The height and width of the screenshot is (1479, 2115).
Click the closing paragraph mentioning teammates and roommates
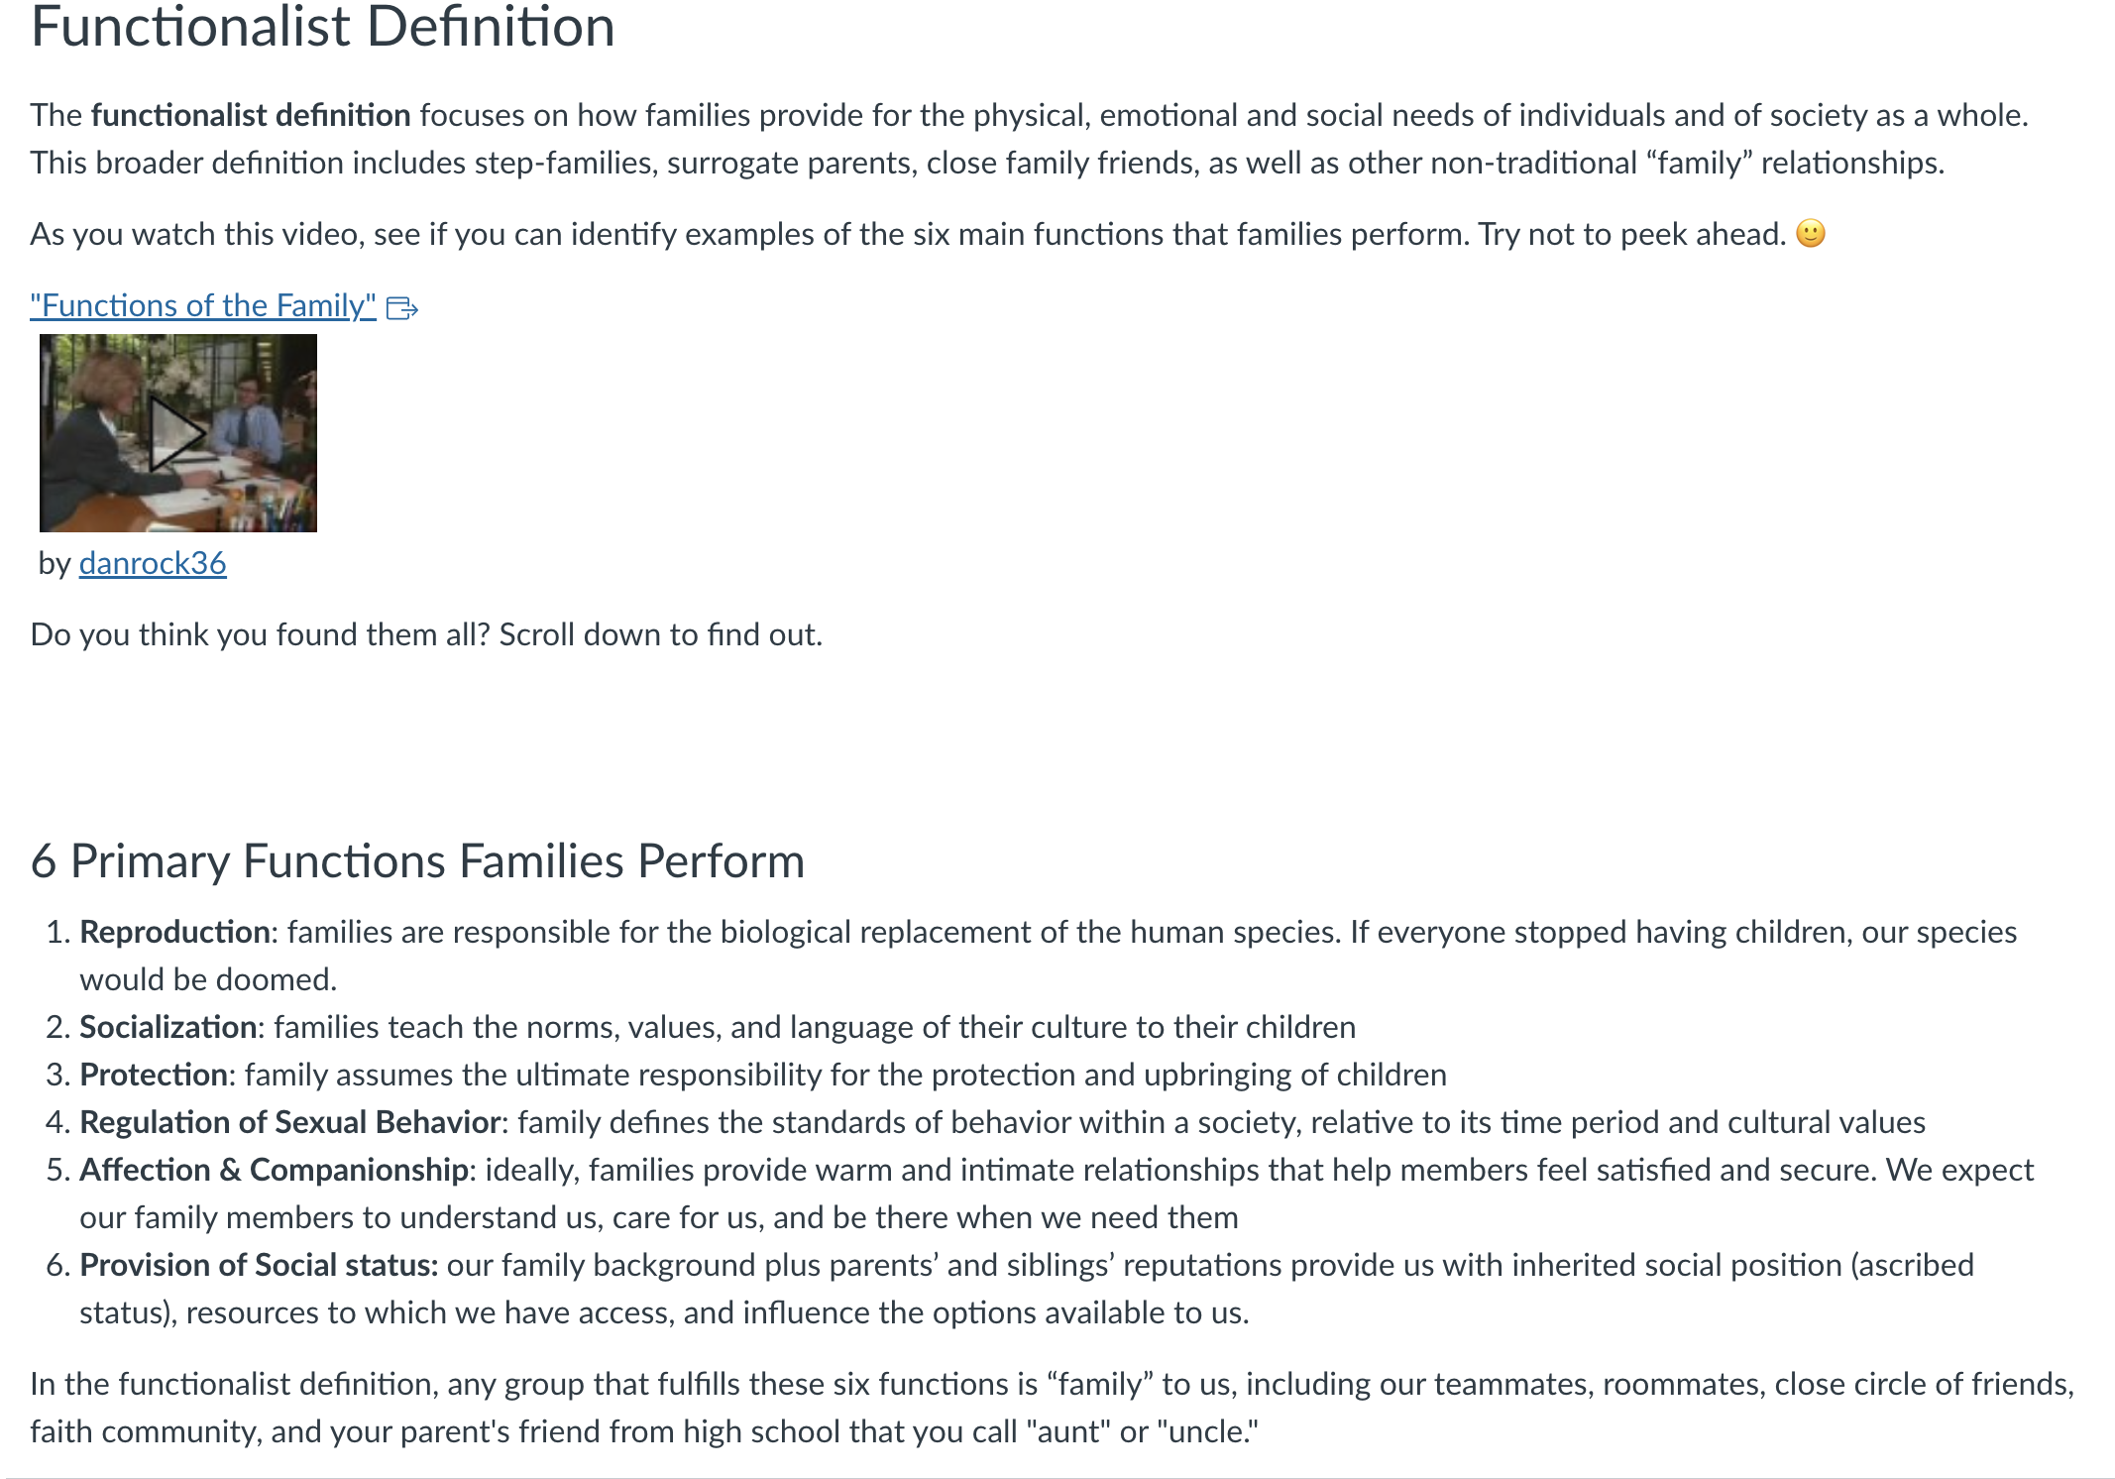click(1053, 1408)
